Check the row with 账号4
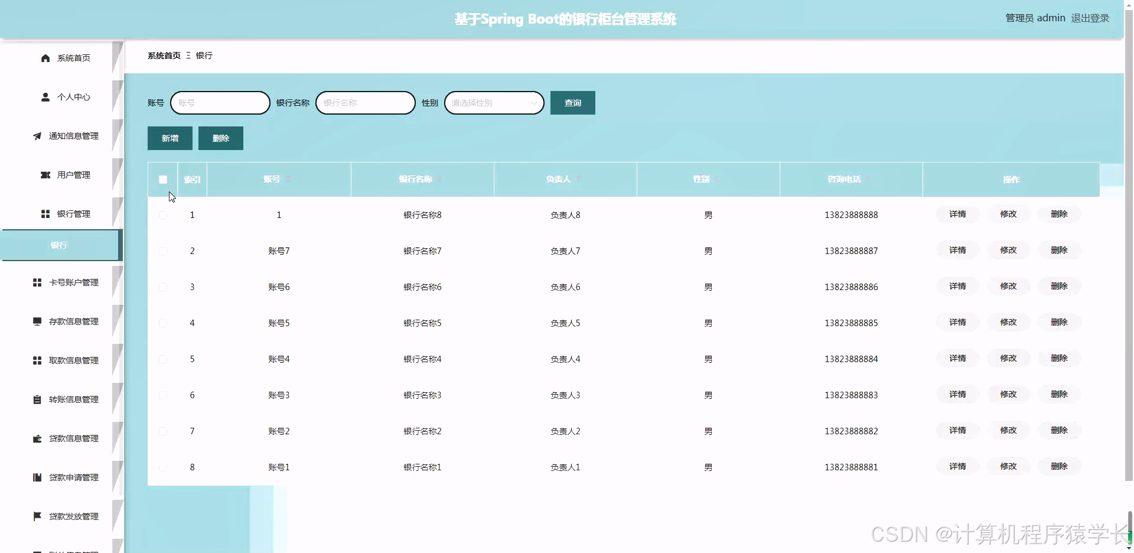The width and height of the screenshot is (1134, 553). pyautogui.click(x=163, y=359)
